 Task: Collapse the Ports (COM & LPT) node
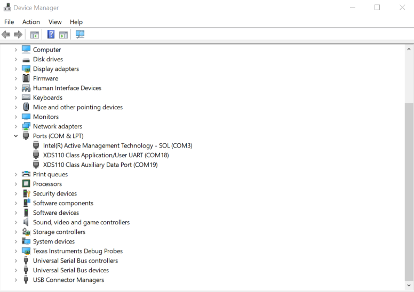click(x=16, y=136)
